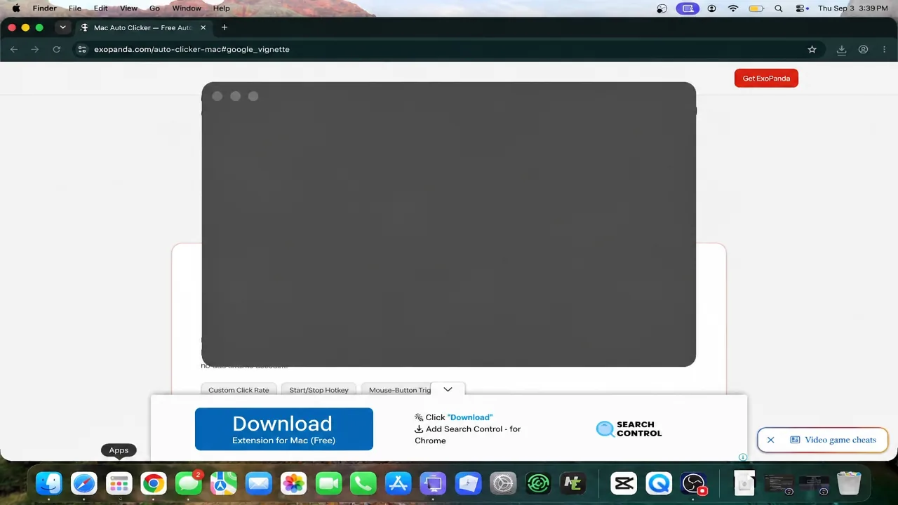The width and height of the screenshot is (898, 505).
Task: Open the Go menu
Action: click(x=154, y=8)
